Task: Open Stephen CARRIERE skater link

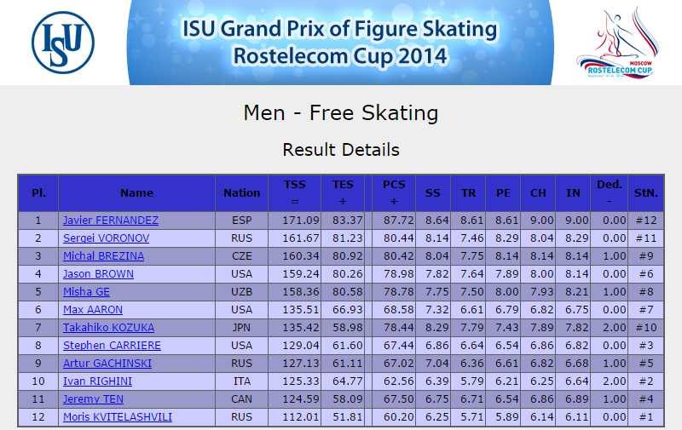Action: 112,346
